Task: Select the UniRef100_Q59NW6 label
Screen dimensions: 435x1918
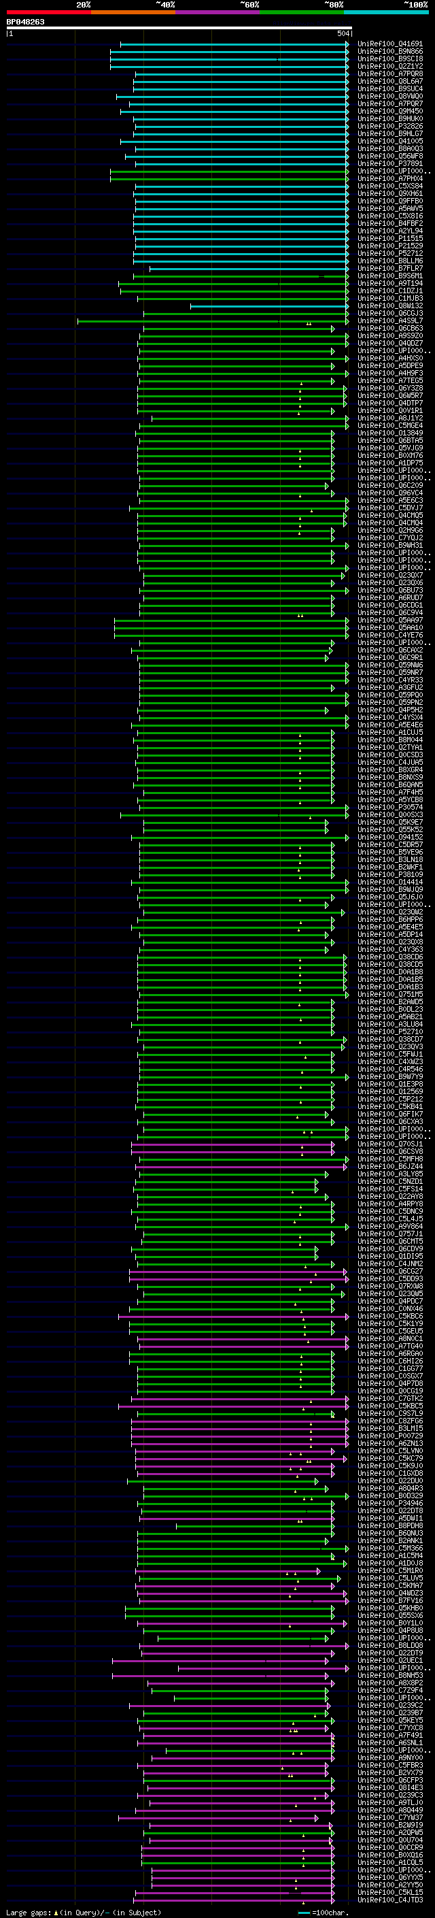Action: point(390,665)
